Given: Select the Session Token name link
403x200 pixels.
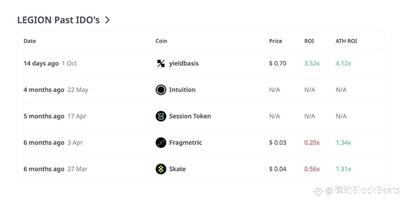Looking at the screenshot, I should (x=190, y=116).
